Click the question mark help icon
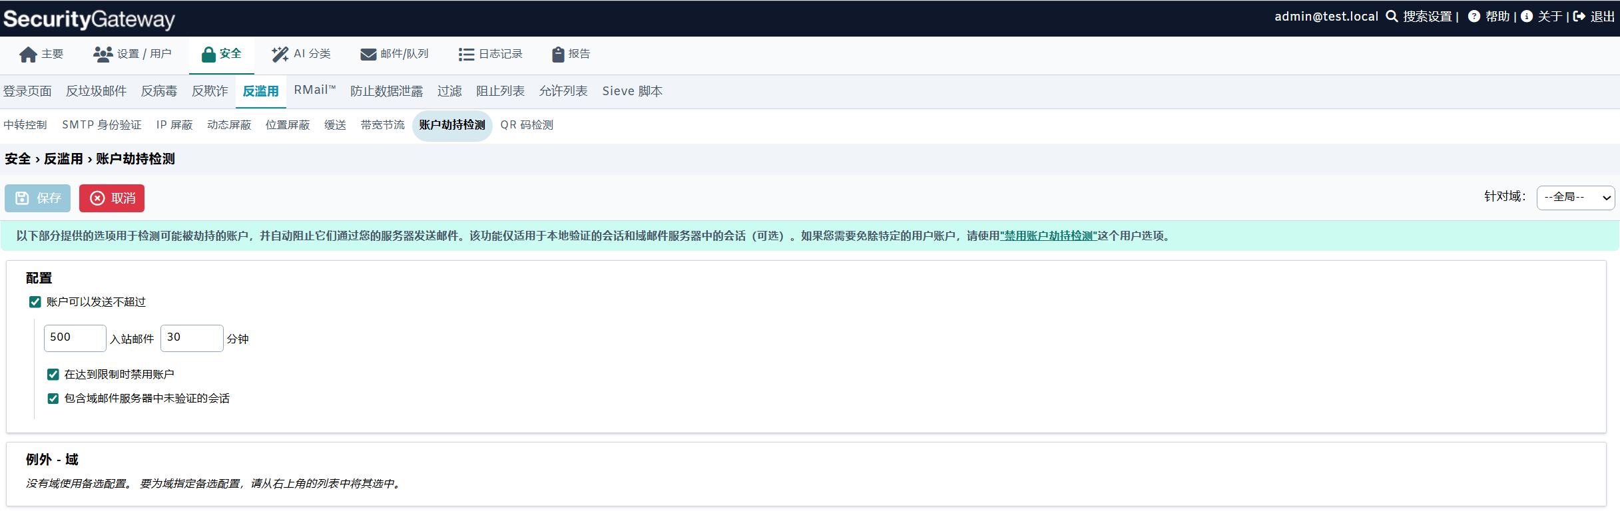Screen dimensions: 1620x527 pos(1474,17)
